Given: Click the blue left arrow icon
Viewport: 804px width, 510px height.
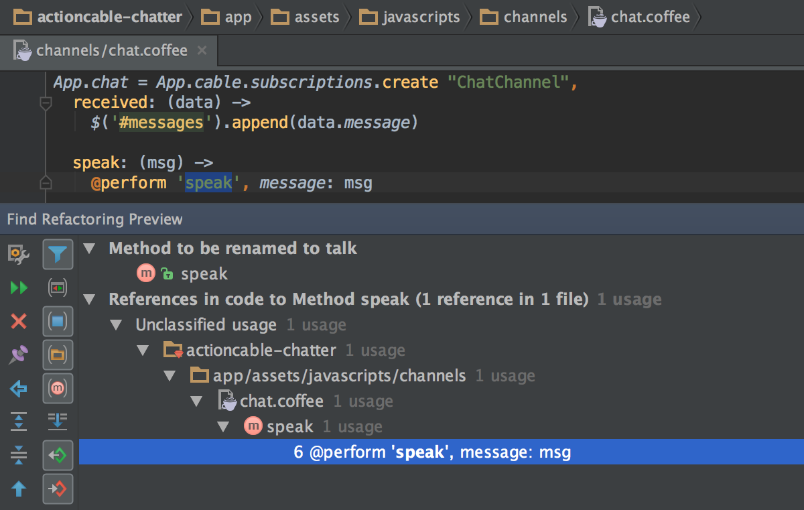Looking at the screenshot, I should coord(19,389).
